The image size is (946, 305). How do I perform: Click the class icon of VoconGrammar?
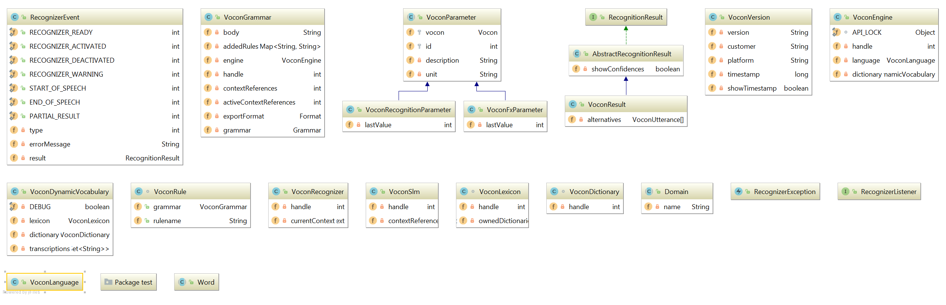click(x=209, y=17)
